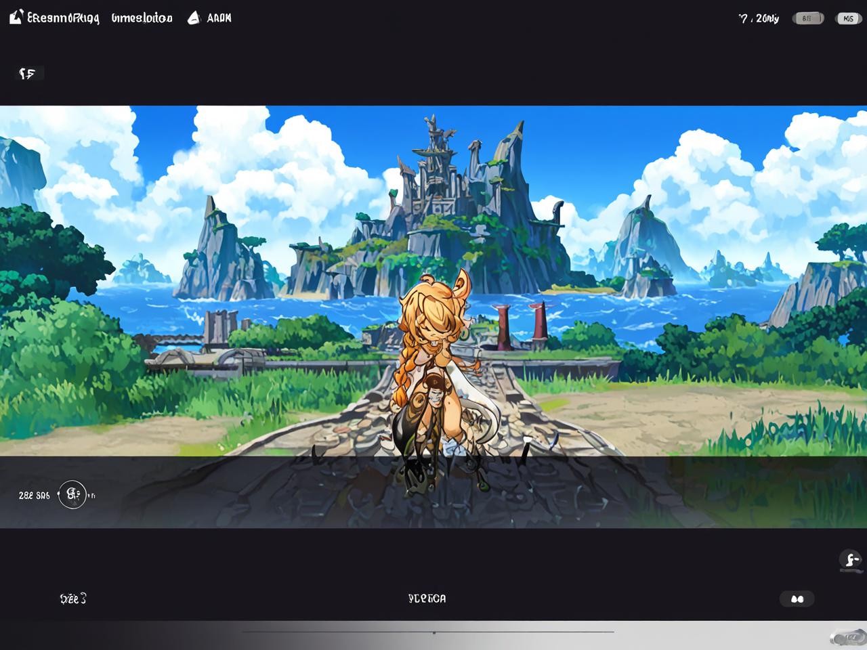Image resolution: width=867 pixels, height=650 pixels.
Task: Click the small label at bottom-left
Action: point(73,599)
